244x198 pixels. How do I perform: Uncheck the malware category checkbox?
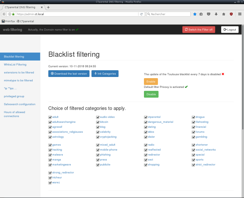point(50,155)
